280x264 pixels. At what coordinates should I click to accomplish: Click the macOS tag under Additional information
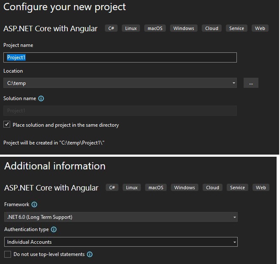(156, 188)
